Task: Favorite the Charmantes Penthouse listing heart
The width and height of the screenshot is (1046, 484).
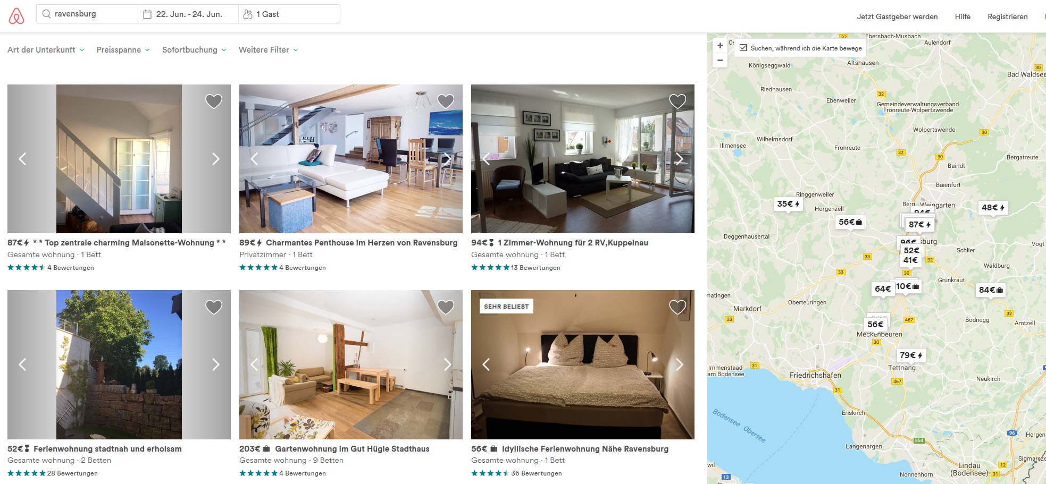Action: (446, 101)
